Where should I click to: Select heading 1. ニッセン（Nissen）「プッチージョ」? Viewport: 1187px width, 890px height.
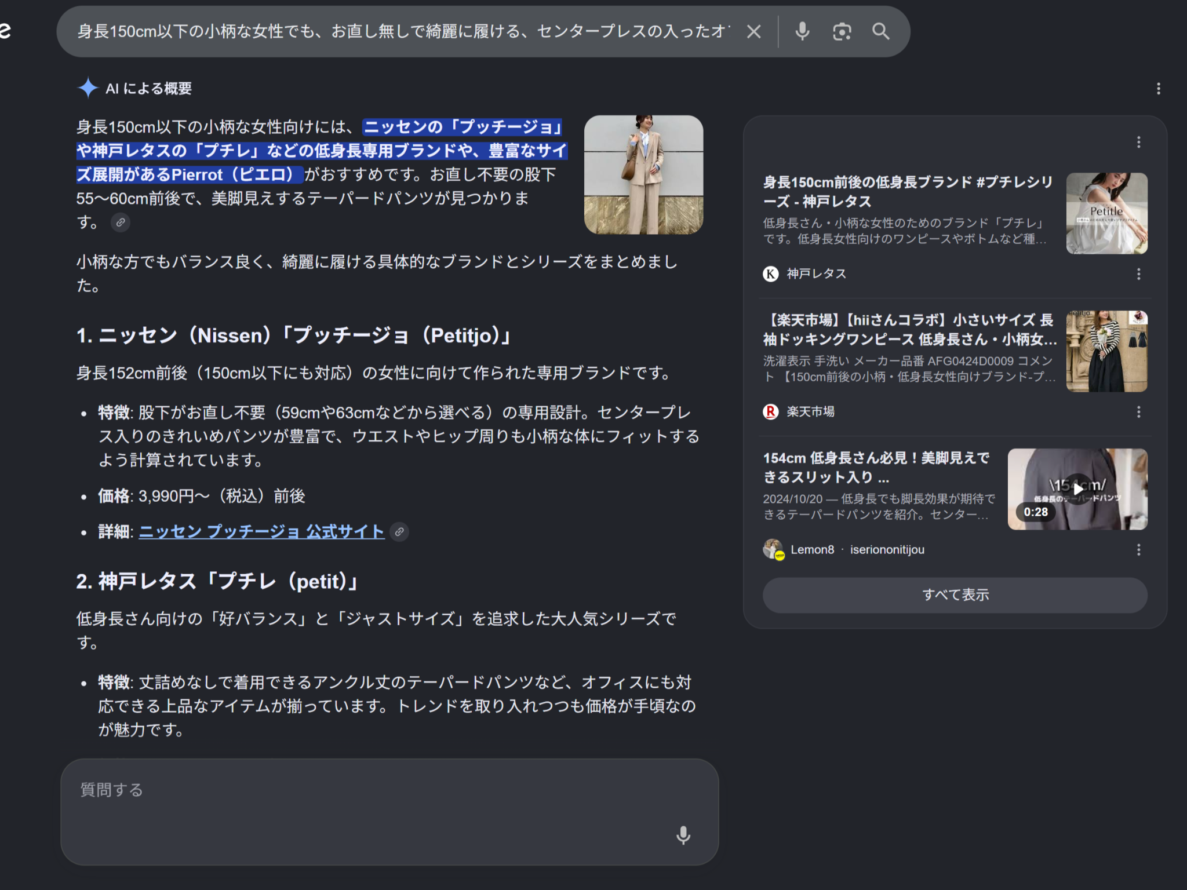[x=294, y=335]
